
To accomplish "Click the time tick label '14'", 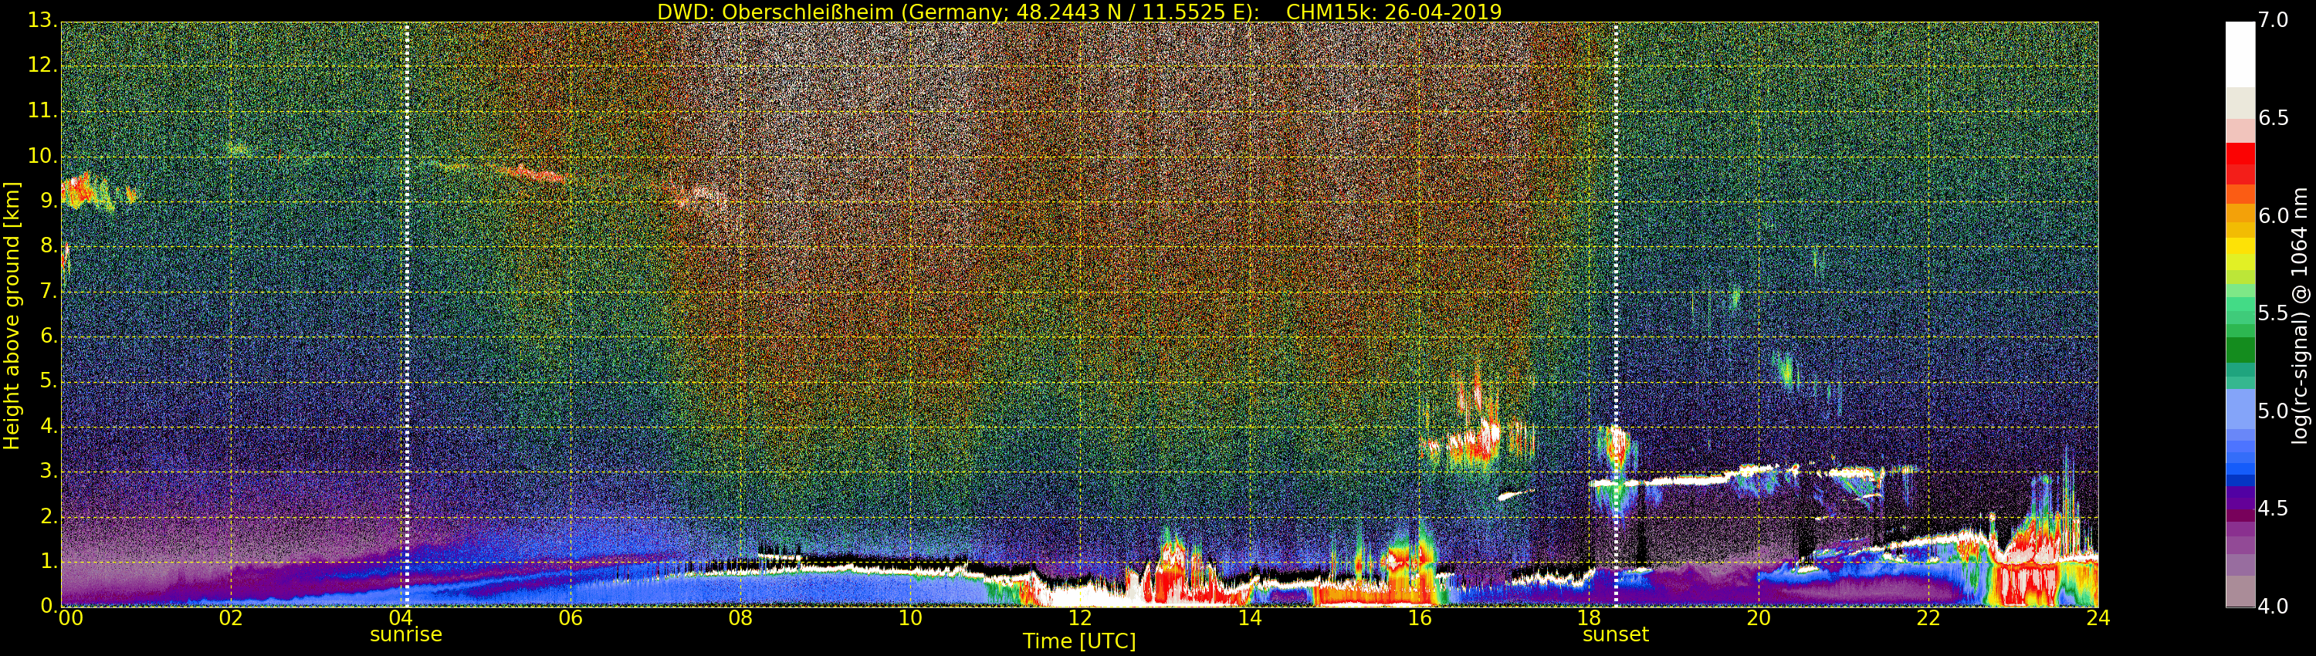I will 1250,618.
